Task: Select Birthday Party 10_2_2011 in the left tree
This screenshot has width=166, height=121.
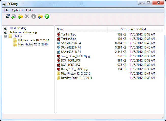Action: pos(34,40)
